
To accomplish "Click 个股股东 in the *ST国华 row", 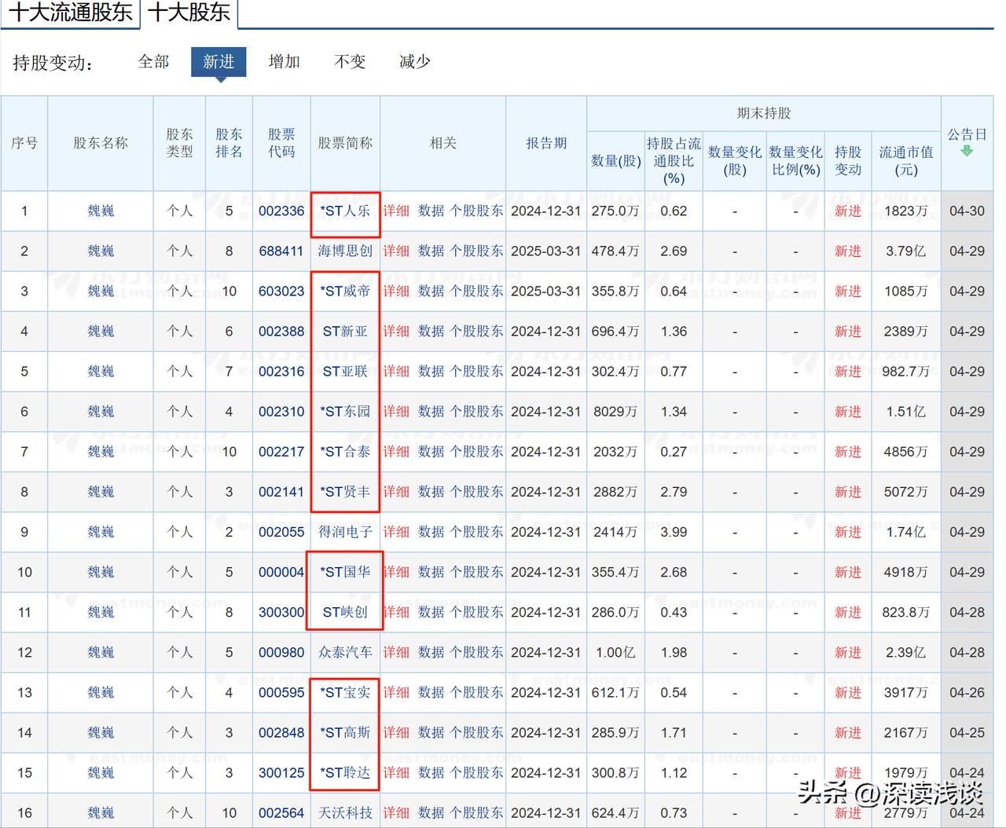I will [x=476, y=572].
